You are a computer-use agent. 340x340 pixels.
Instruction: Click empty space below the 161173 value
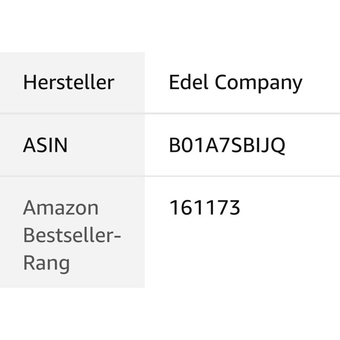238,255
